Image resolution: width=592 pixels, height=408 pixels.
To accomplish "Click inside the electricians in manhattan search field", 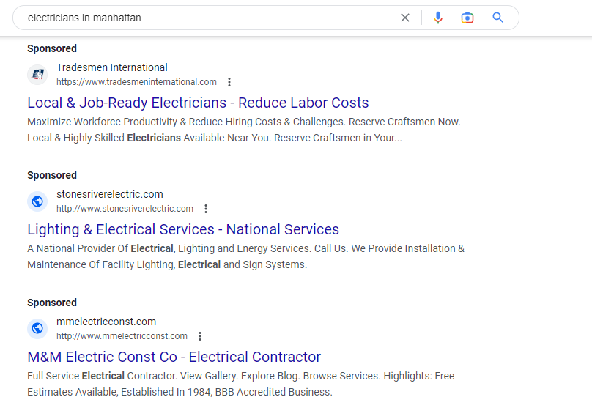I will coord(205,18).
